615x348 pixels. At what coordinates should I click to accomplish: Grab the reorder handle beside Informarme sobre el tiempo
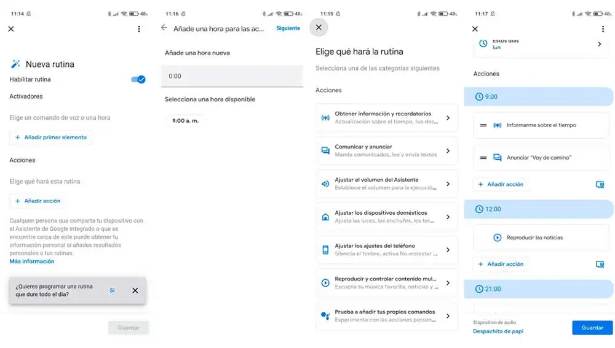click(483, 125)
